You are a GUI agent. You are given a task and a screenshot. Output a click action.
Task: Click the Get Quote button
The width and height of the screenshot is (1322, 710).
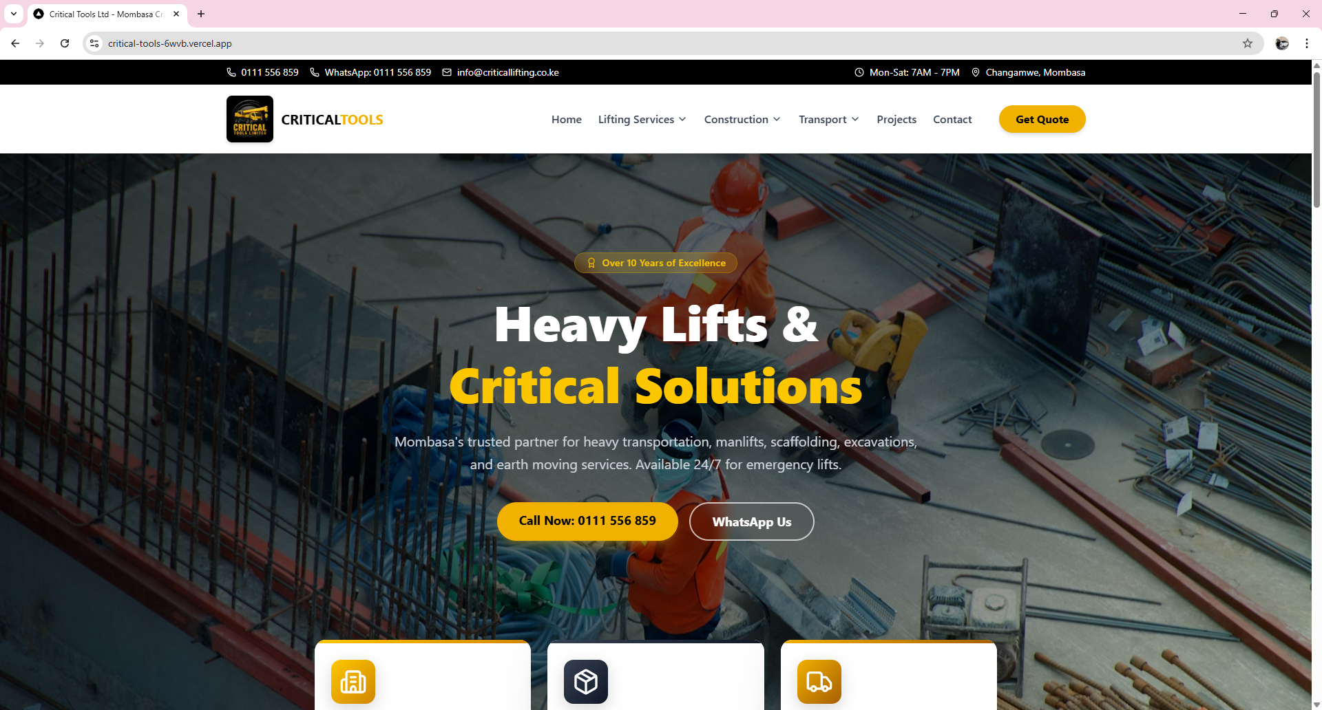click(x=1042, y=119)
